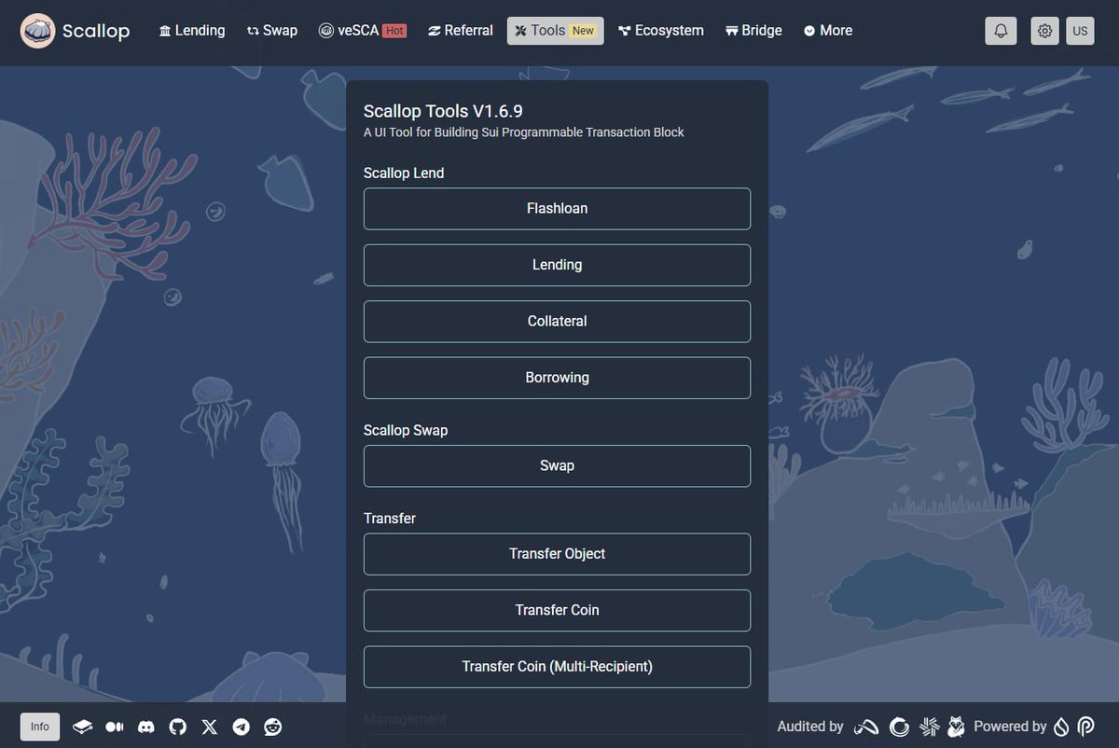
Task: Open the Reddit icon in footer
Action: 273,727
